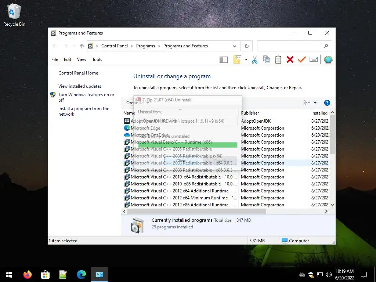This screenshot has height=282, width=376.
Task: Click the preview pane layout icon
Action: (224, 59)
